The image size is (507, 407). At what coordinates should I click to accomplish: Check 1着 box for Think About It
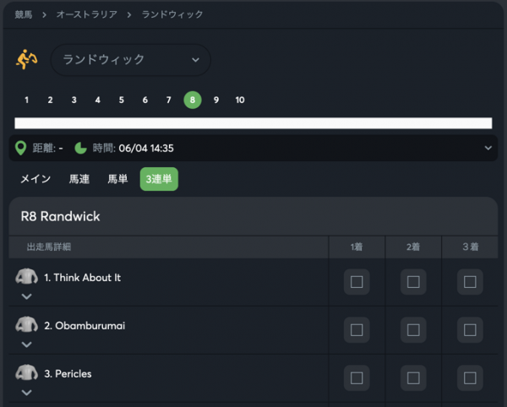point(357,282)
